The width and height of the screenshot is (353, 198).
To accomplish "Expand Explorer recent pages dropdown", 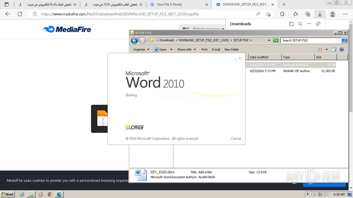I will tap(147, 40).
